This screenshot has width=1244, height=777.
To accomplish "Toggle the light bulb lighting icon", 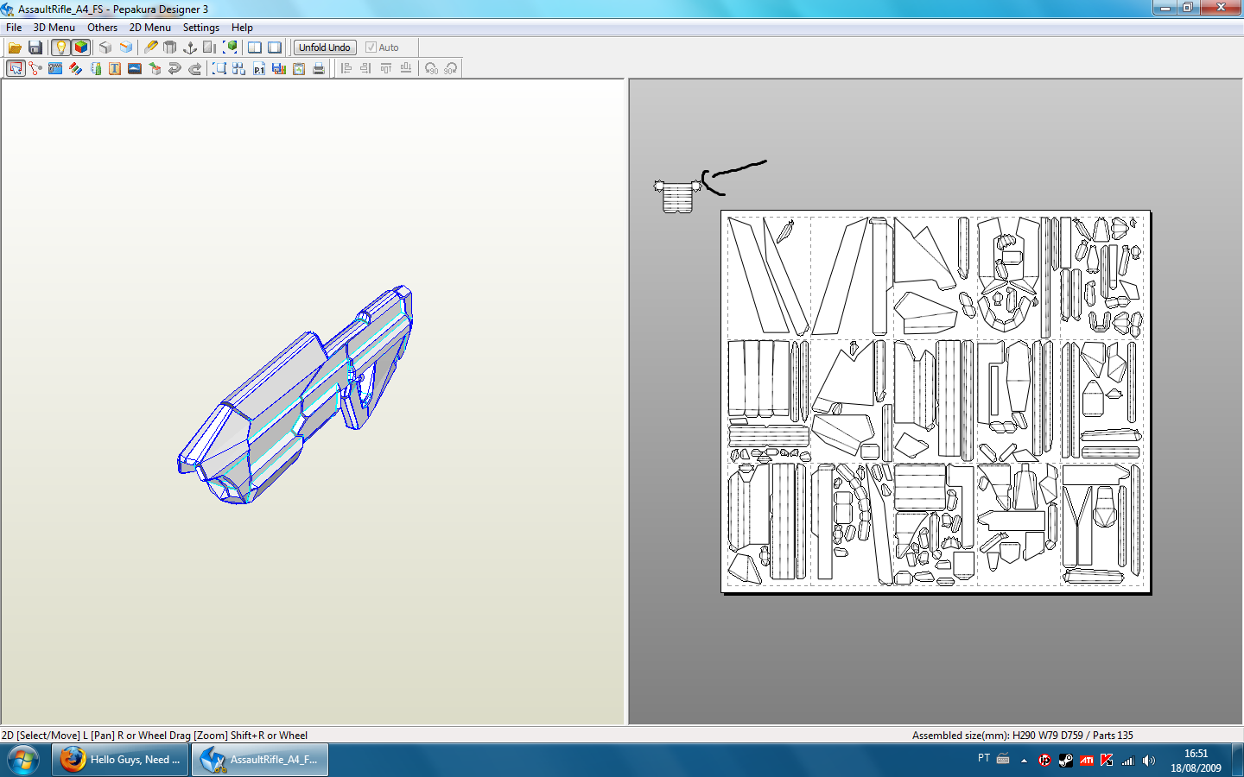I will tap(60, 47).
